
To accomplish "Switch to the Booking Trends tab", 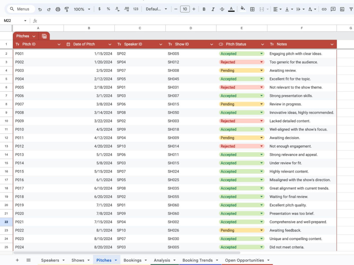I will click(x=198, y=260).
